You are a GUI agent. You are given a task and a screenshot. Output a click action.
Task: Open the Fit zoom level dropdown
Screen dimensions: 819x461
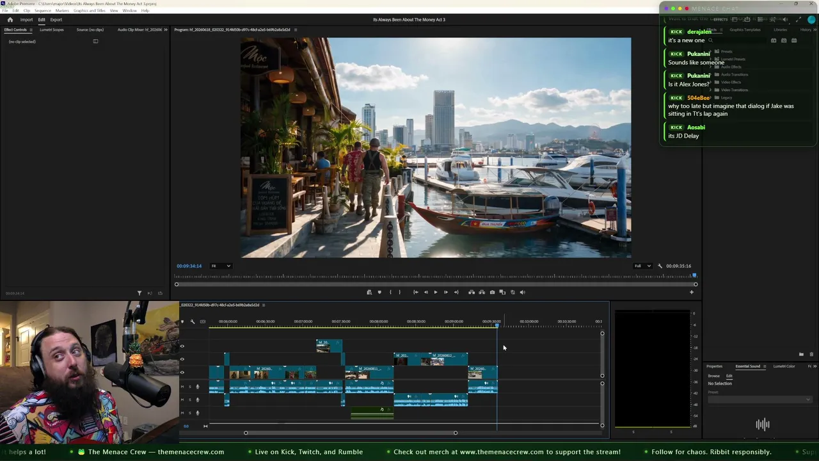tap(221, 266)
